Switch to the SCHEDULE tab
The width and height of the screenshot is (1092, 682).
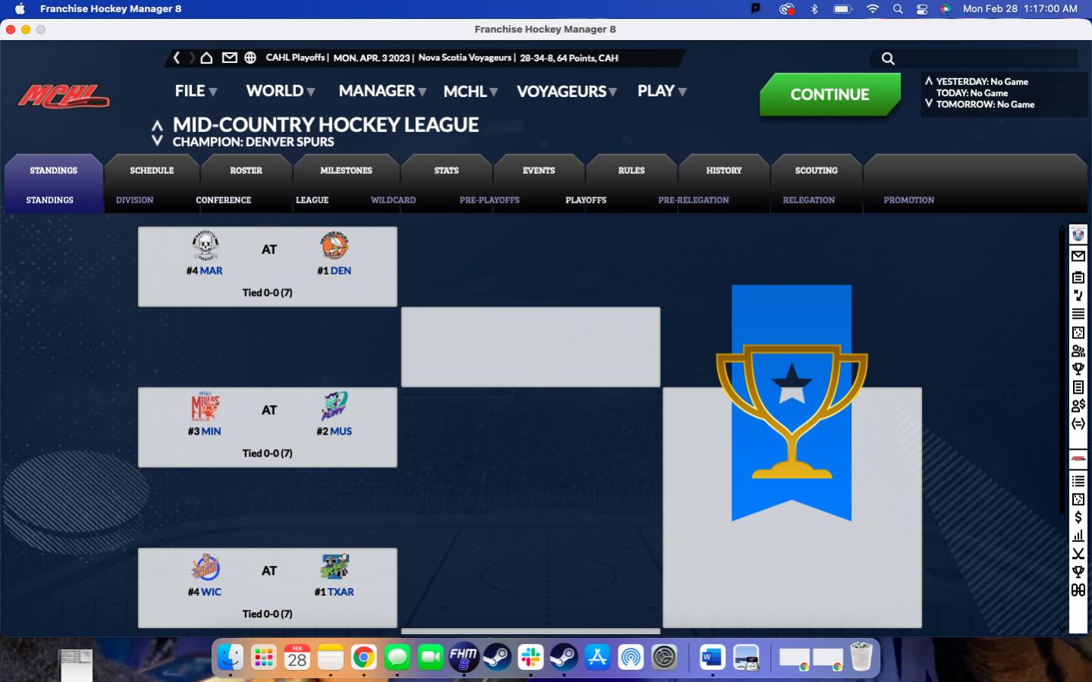(152, 171)
